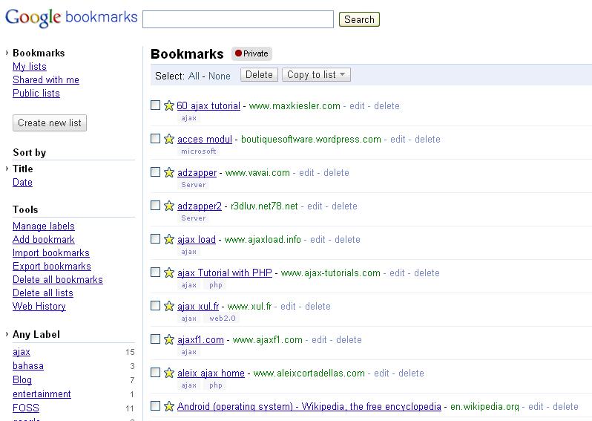Click the Google bookmarks logo
This screenshot has width=592, height=421.
click(71, 17)
